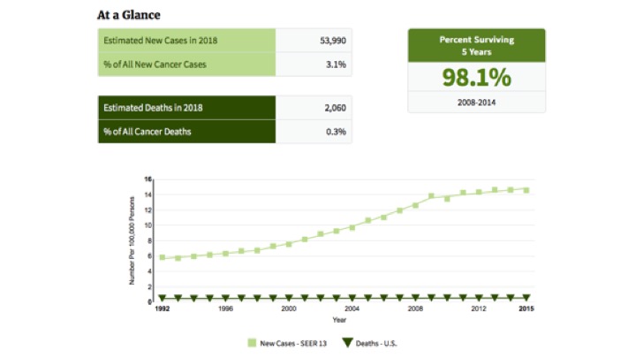Click the 98.1% survival figure
This screenshot has height=358, width=636.
tap(476, 78)
